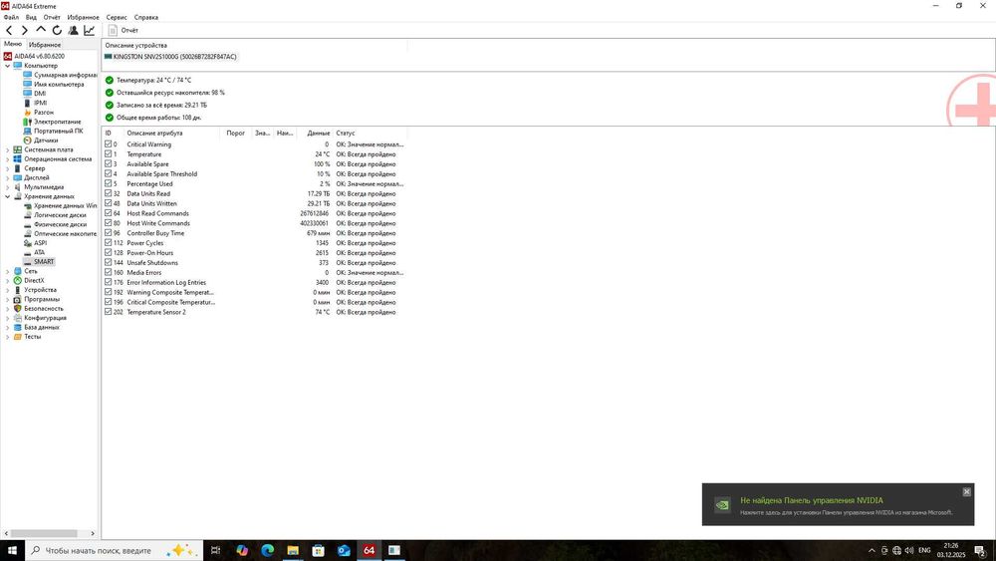Click the Датчики gauge icon
Viewport: 996px width, 561px height.
(x=27, y=140)
